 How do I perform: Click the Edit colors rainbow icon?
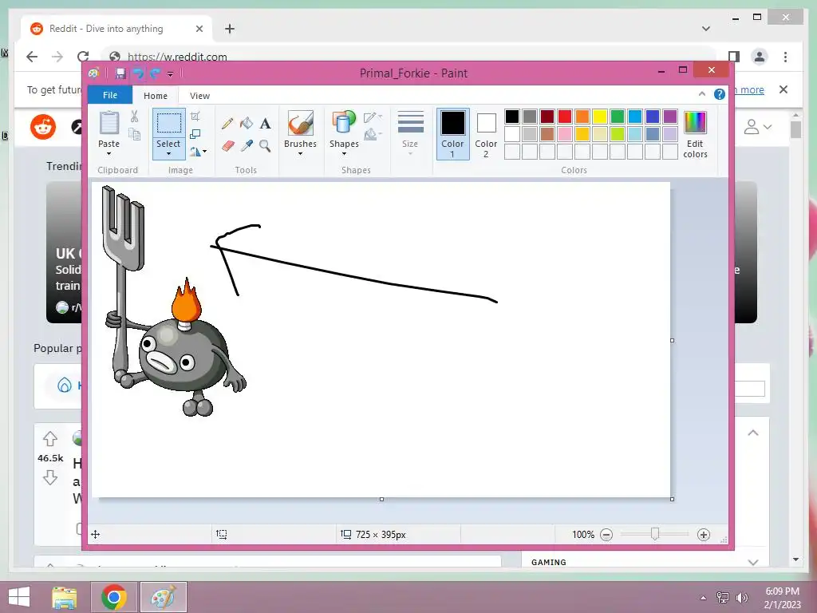695,123
